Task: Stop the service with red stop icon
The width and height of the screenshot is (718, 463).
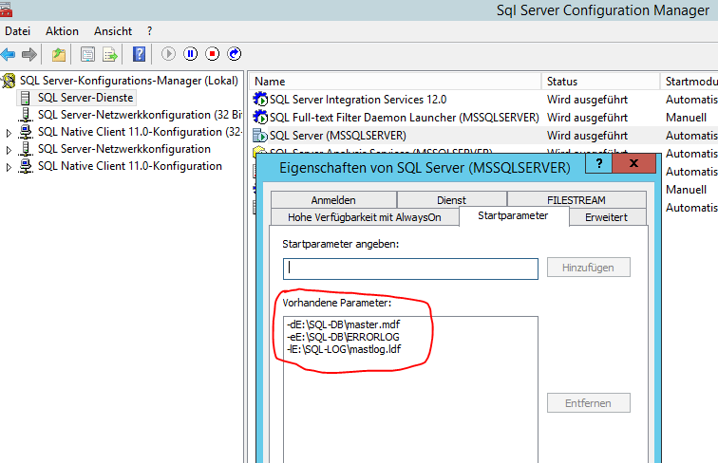Action: (x=212, y=54)
